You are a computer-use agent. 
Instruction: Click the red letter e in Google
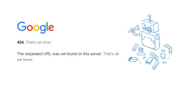[x=51, y=28]
